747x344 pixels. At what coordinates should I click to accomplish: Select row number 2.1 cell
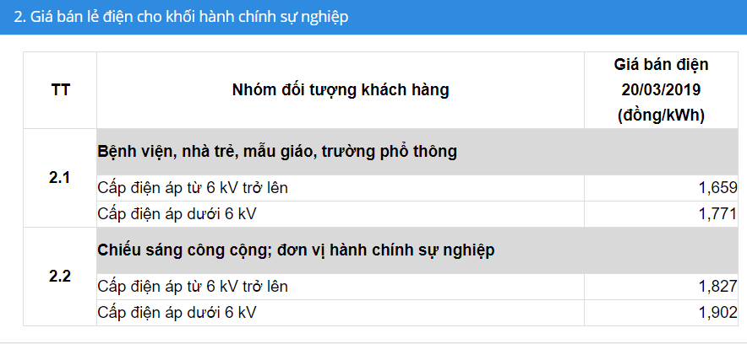tap(60, 178)
